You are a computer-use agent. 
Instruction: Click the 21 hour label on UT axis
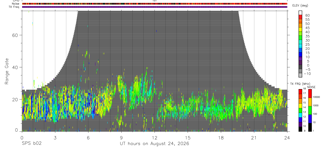coord(254,138)
